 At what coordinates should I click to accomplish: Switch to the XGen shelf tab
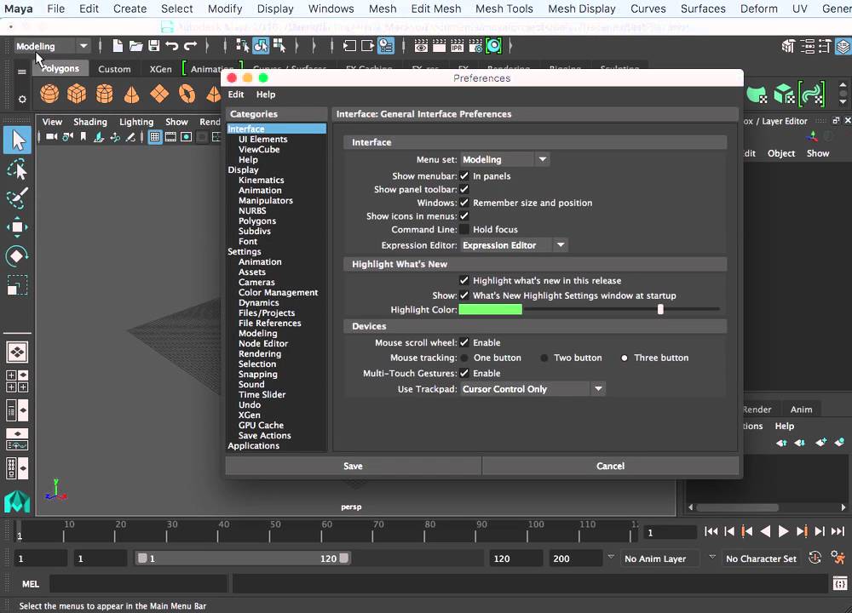point(160,69)
